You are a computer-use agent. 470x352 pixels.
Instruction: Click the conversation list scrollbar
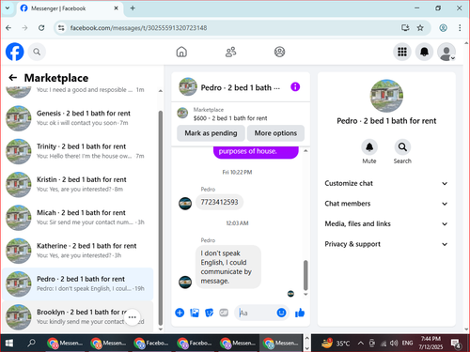161,218
